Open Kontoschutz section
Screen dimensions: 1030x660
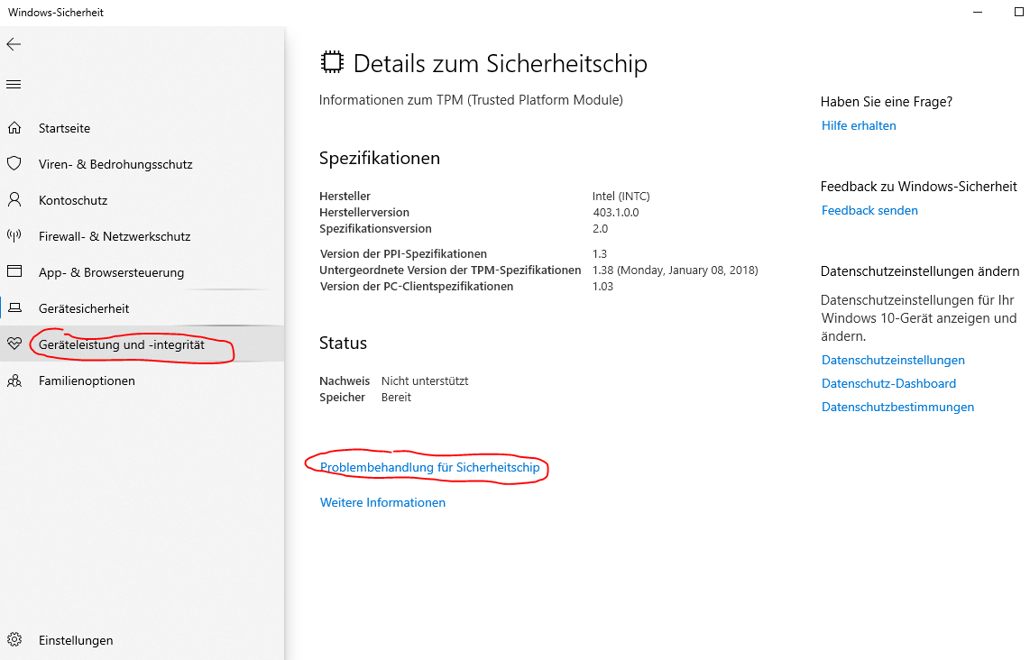click(73, 200)
